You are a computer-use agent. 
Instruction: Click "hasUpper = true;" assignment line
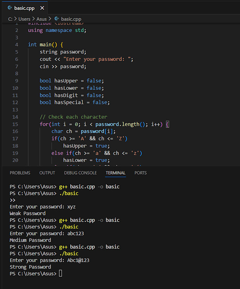click(86, 146)
